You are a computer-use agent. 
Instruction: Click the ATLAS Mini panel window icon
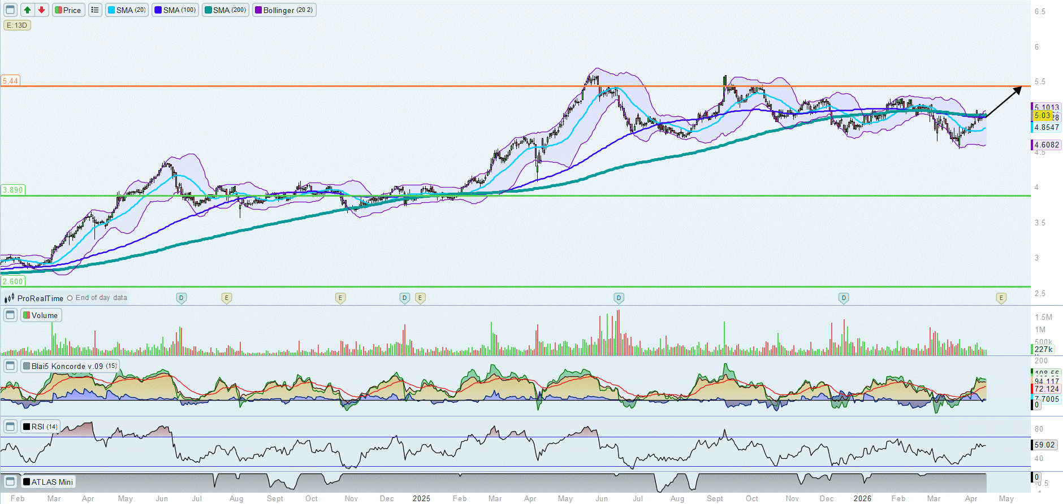[x=10, y=482]
